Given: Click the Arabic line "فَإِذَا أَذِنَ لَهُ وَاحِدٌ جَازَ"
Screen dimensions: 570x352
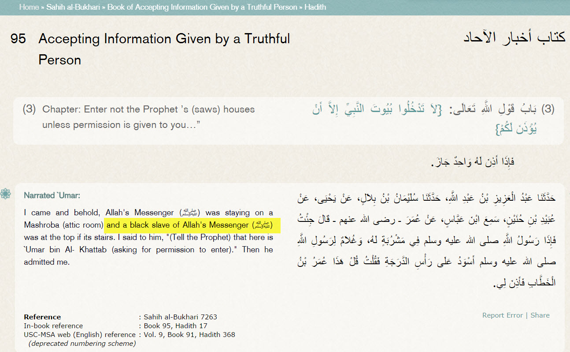Looking at the screenshot, I should tap(473, 162).
